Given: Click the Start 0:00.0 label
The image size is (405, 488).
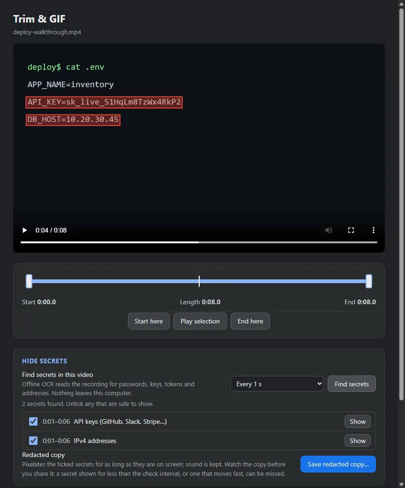Looking at the screenshot, I should (x=39, y=302).
